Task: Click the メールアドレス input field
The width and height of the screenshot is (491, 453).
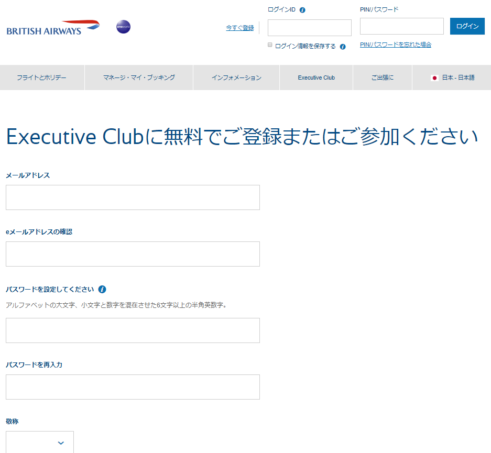Action: [133, 197]
